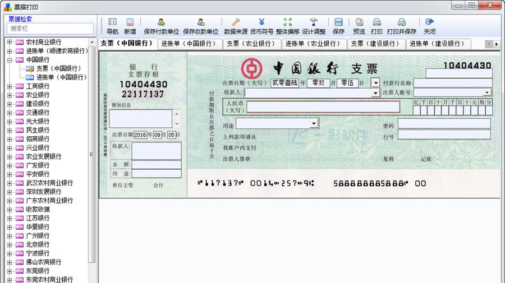
Task: Collapse the 中国银行 tree node
Action: pos(10,60)
